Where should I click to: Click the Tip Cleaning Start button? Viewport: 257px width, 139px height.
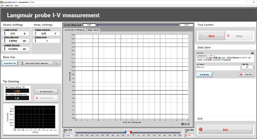(46, 92)
